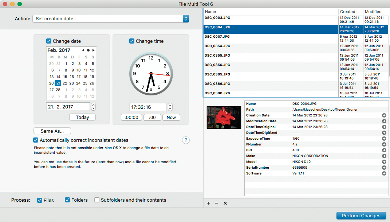
Task: Disable the Change time checkbox
Action: point(132,41)
